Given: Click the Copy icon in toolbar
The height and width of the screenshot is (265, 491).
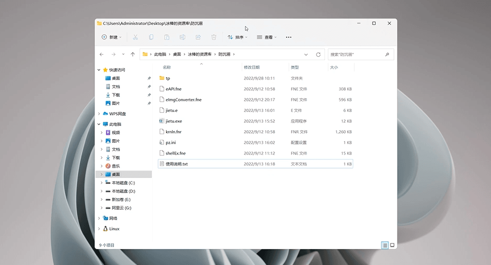Looking at the screenshot, I should [x=151, y=37].
